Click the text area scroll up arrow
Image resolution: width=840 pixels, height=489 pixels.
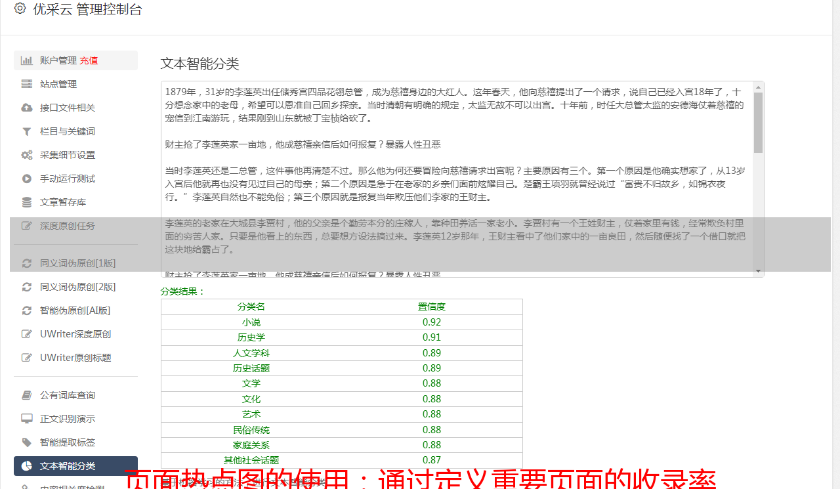coord(759,87)
